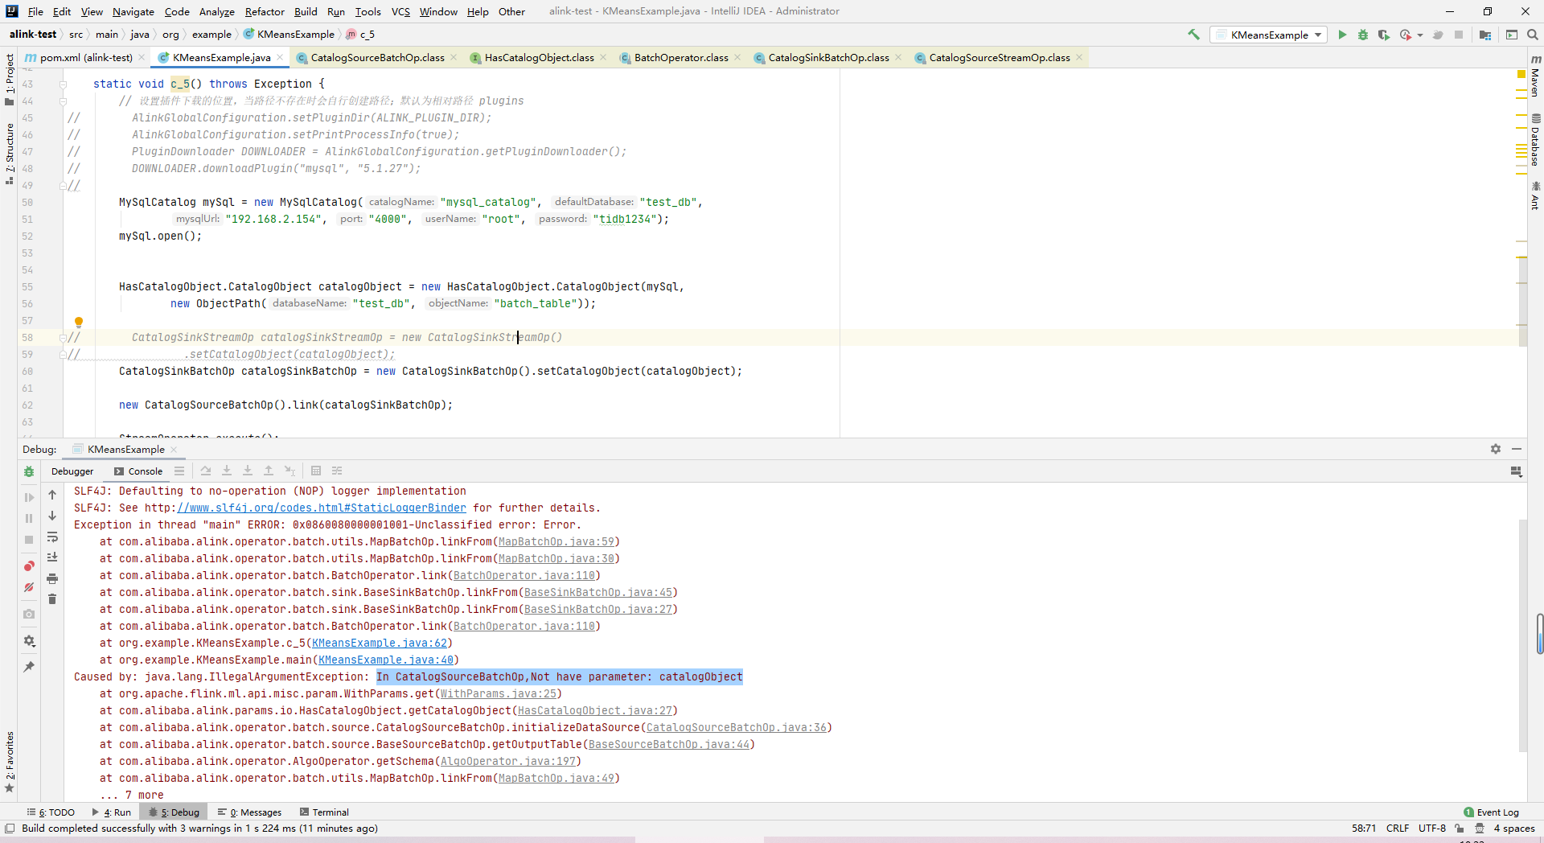1544x843 pixels.
Task: Open the KMeansExample run configuration dropdown
Action: tap(1269, 35)
